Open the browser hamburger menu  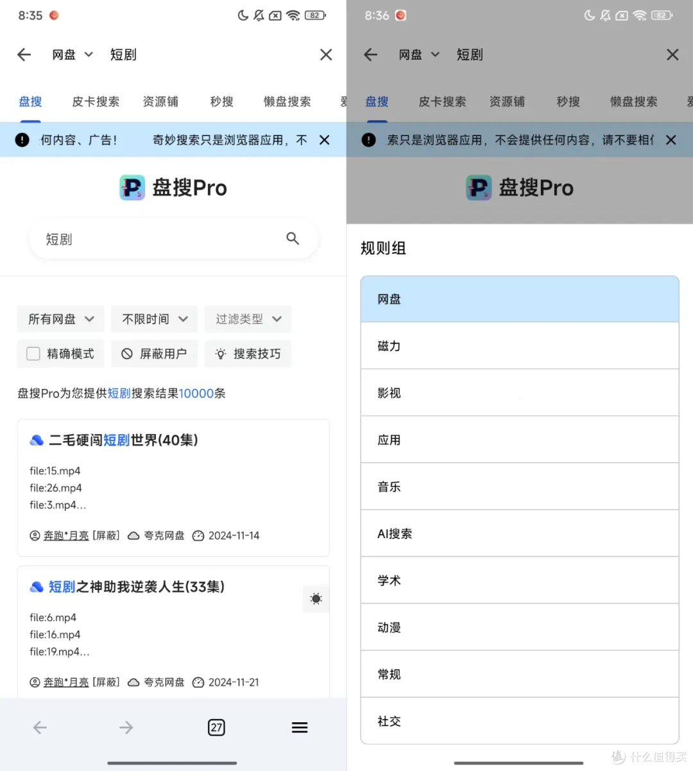(300, 727)
